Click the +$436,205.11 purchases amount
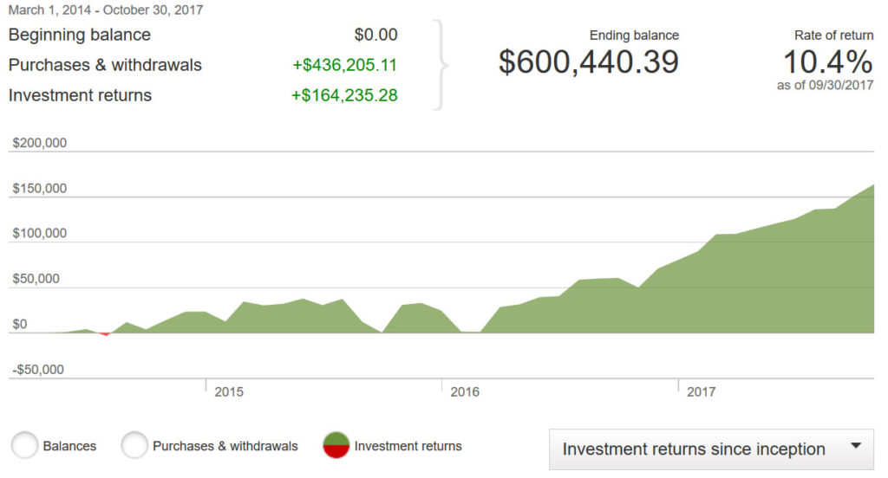The height and width of the screenshot is (478, 888). pos(344,65)
